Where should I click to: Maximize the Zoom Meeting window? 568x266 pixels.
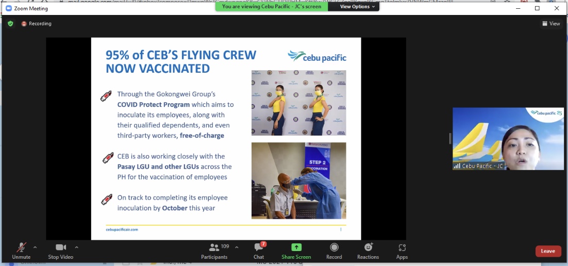[537, 8]
